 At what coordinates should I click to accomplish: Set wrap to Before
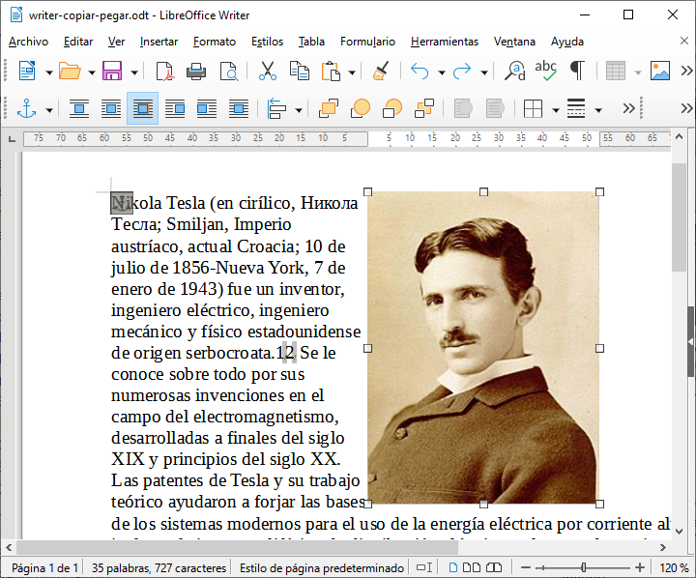click(175, 109)
